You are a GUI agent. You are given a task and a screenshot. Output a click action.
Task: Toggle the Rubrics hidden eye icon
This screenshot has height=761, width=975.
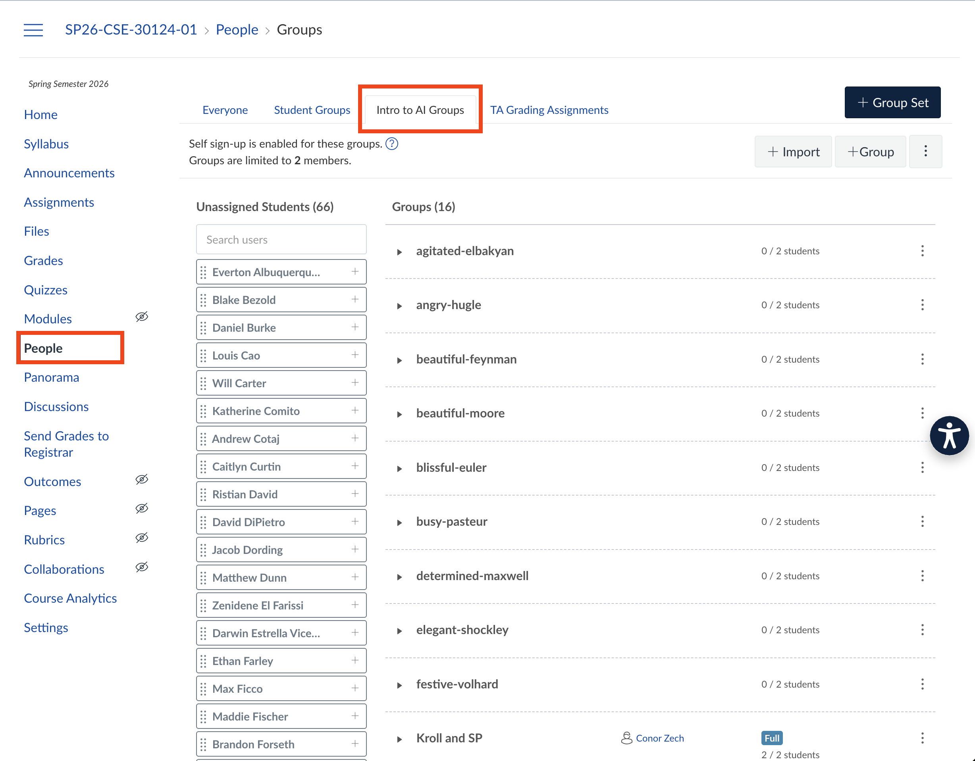point(141,538)
